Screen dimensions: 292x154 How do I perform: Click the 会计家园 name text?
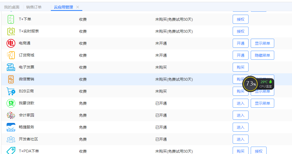[x=27, y=115]
